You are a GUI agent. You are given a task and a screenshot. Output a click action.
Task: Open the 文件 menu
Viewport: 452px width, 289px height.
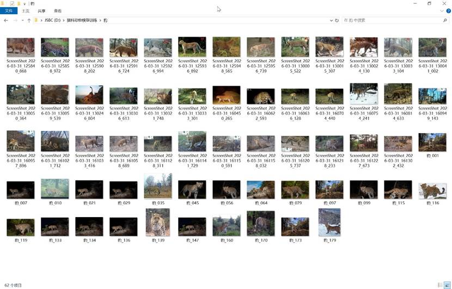[x=8, y=11]
